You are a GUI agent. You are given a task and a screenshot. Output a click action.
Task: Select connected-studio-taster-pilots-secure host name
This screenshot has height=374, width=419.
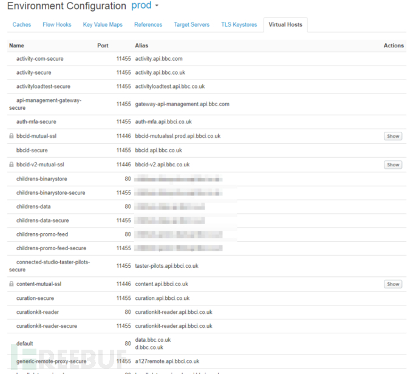pyautogui.click(x=49, y=266)
